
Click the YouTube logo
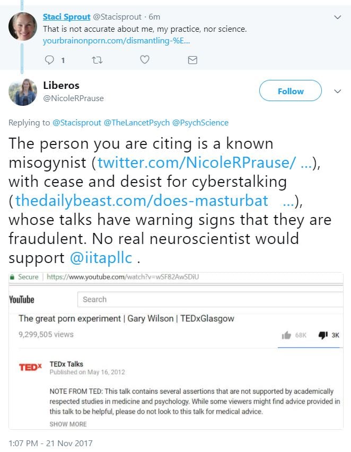(22, 300)
